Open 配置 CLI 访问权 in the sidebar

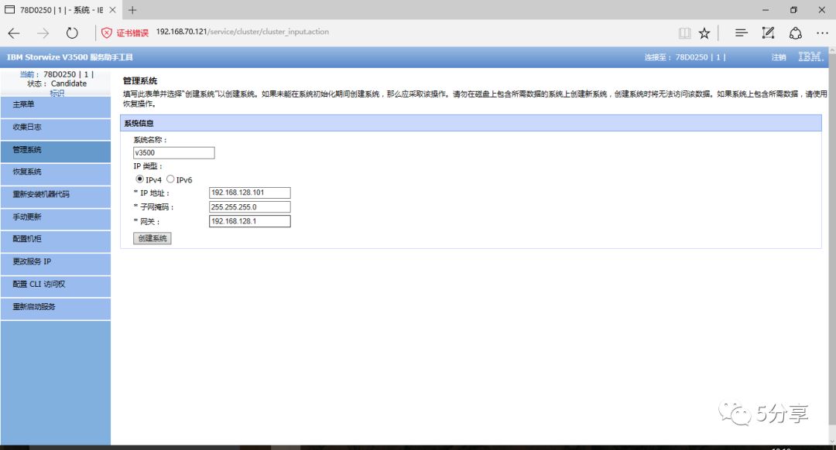(56, 286)
